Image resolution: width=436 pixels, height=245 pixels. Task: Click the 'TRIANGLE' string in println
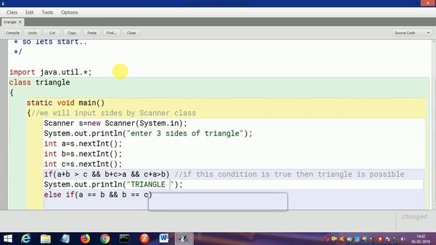click(x=148, y=184)
